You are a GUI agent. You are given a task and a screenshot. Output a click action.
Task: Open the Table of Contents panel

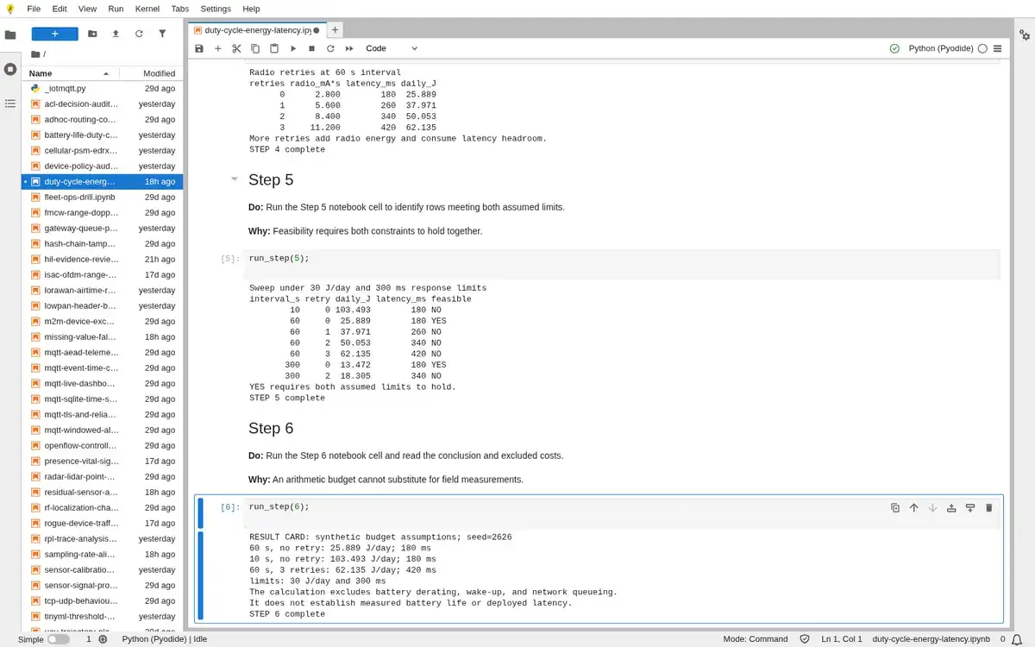tap(10, 103)
